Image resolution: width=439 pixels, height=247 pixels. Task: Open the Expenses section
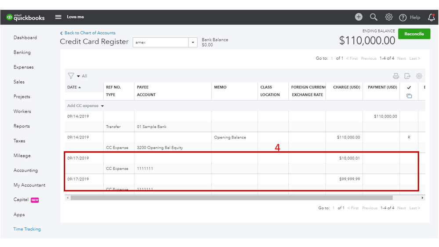[24, 67]
